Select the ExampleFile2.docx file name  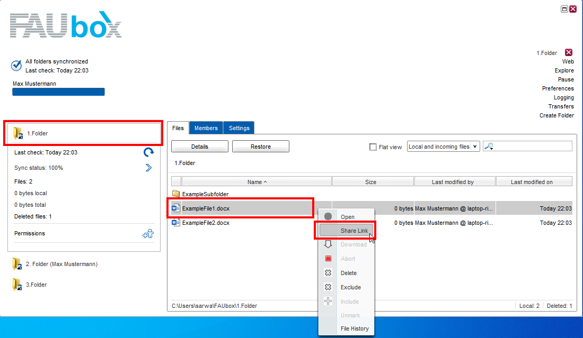[x=206, y=223]
